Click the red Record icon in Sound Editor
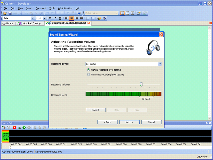This screenshot has height=160, width=213. pos(14,127)
